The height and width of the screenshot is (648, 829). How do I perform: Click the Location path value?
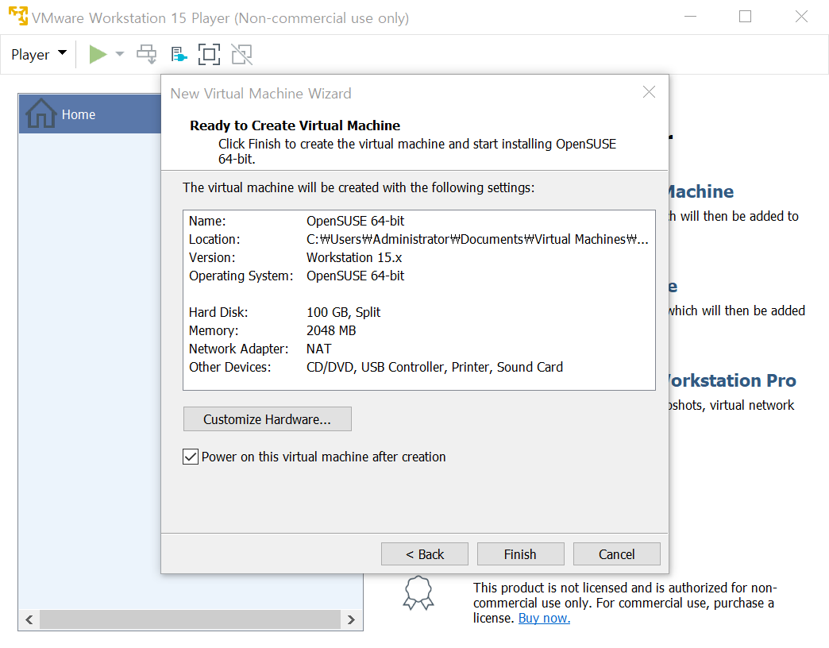477,240
